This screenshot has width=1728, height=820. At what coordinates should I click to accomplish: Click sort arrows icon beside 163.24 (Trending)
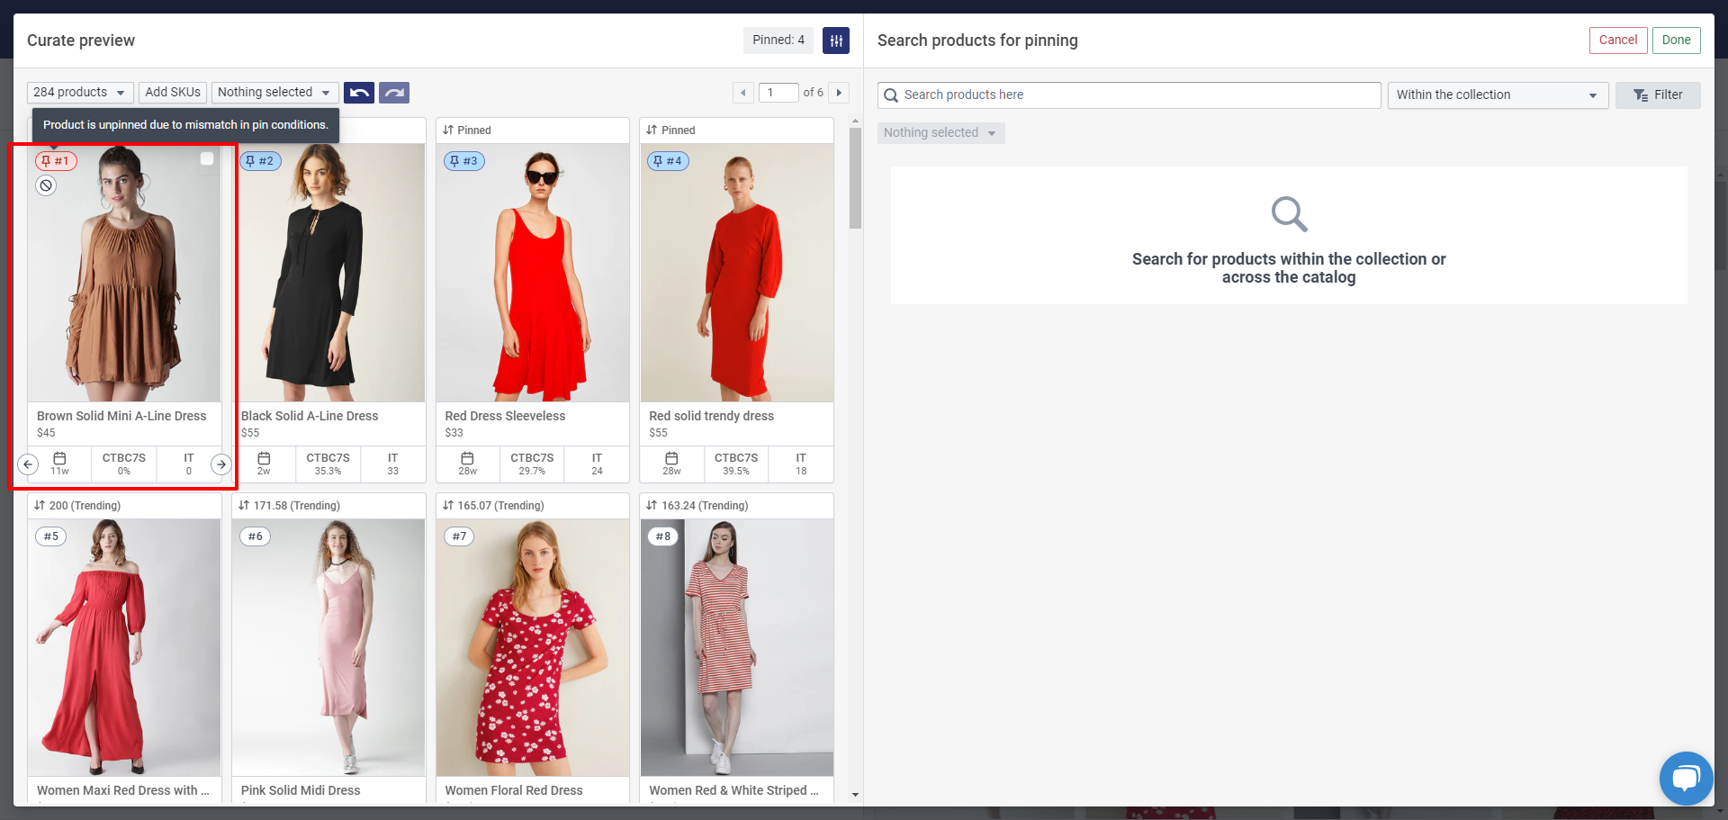(x=652, y=506)
